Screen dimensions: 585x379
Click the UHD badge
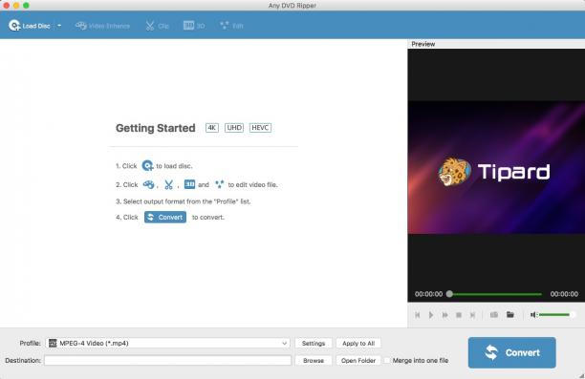click(234, 128)
